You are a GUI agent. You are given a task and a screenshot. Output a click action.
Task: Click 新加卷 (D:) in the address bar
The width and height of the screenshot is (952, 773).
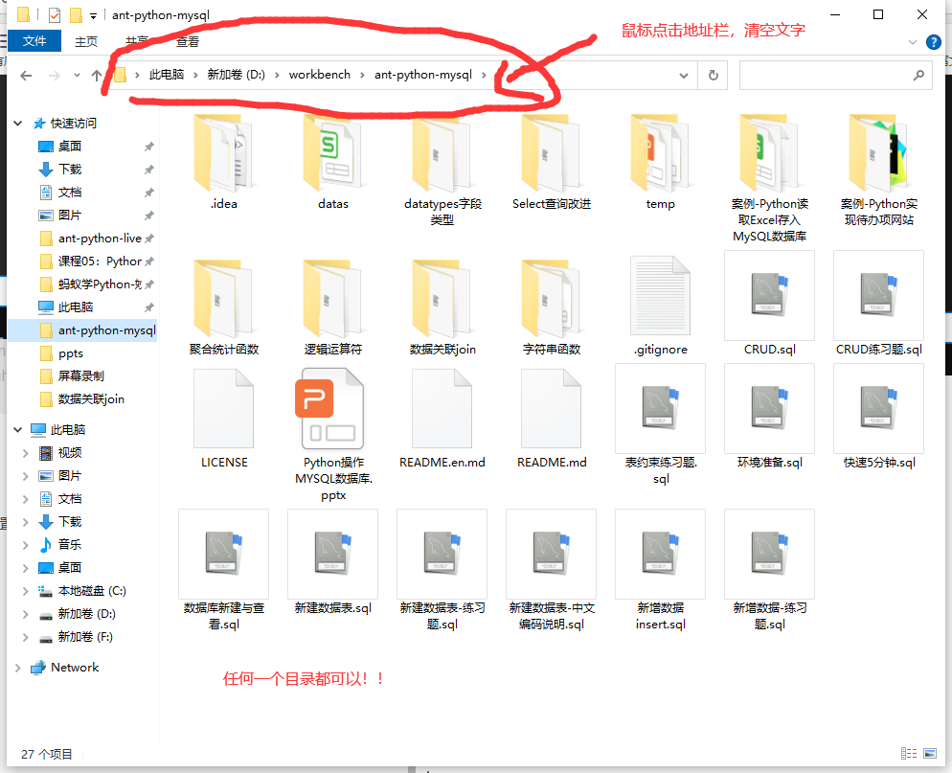[237, 75]
